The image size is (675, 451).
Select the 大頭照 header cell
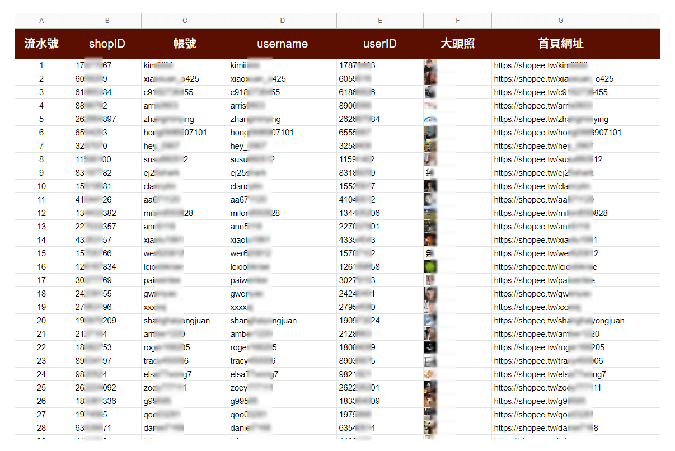[457, 44]
